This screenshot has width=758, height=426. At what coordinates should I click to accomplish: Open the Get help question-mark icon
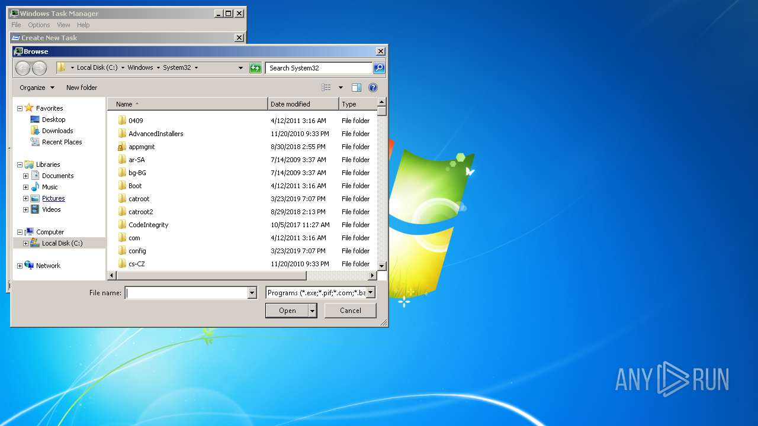tap(373, 88)
